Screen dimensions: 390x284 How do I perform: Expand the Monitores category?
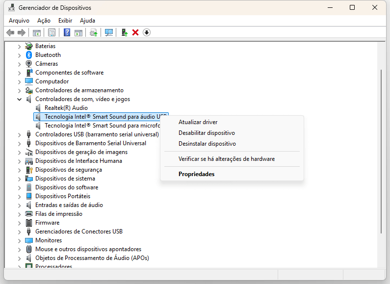tap(20, 240)
